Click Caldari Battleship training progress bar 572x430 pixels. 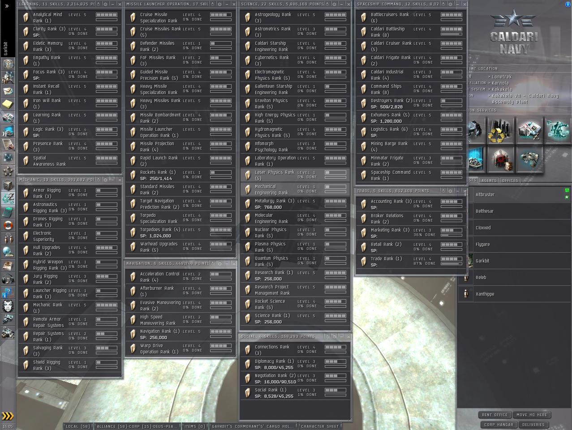[452, 34]
